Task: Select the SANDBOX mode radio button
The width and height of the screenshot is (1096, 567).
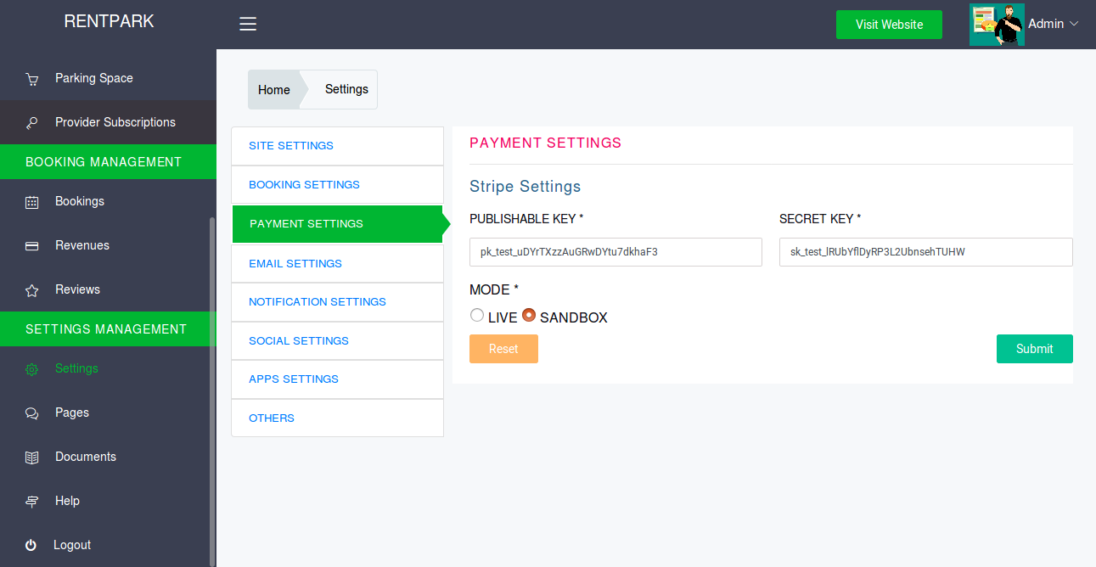Action: [529, 315]
